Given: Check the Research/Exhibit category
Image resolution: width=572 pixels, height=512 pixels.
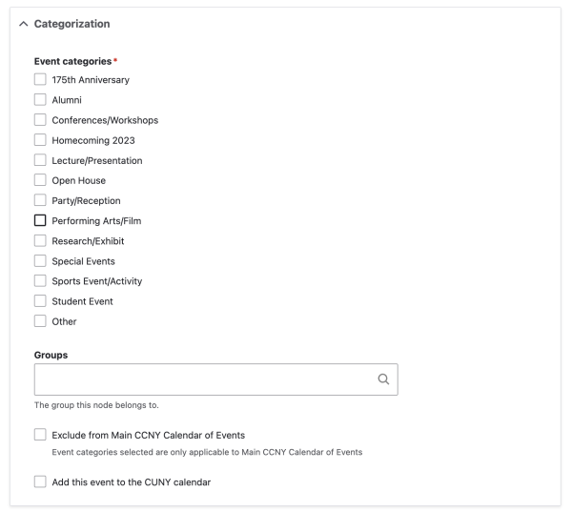Looking at the screenshot, I should (40, 240).
